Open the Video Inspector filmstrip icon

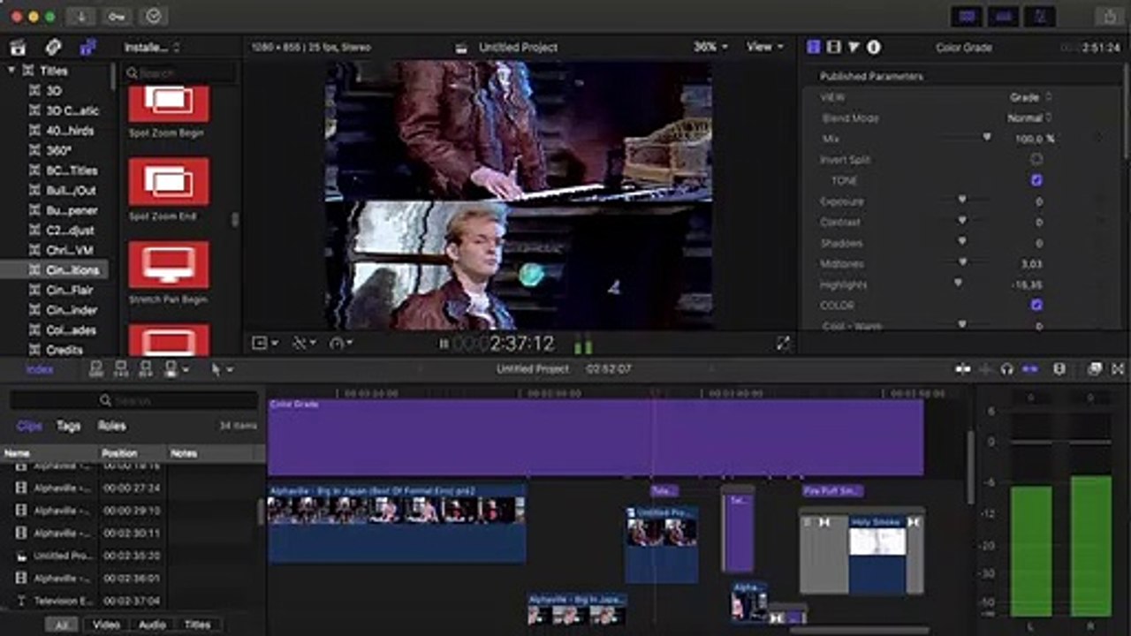(833, 48)
